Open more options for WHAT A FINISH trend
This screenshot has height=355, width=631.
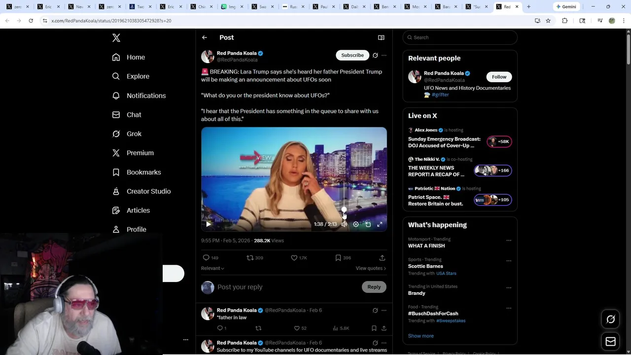click(509, 241)
